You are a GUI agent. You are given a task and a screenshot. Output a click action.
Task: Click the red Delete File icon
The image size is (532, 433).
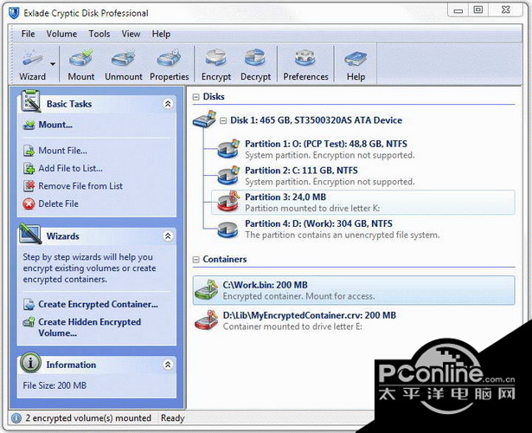[29, 204]
